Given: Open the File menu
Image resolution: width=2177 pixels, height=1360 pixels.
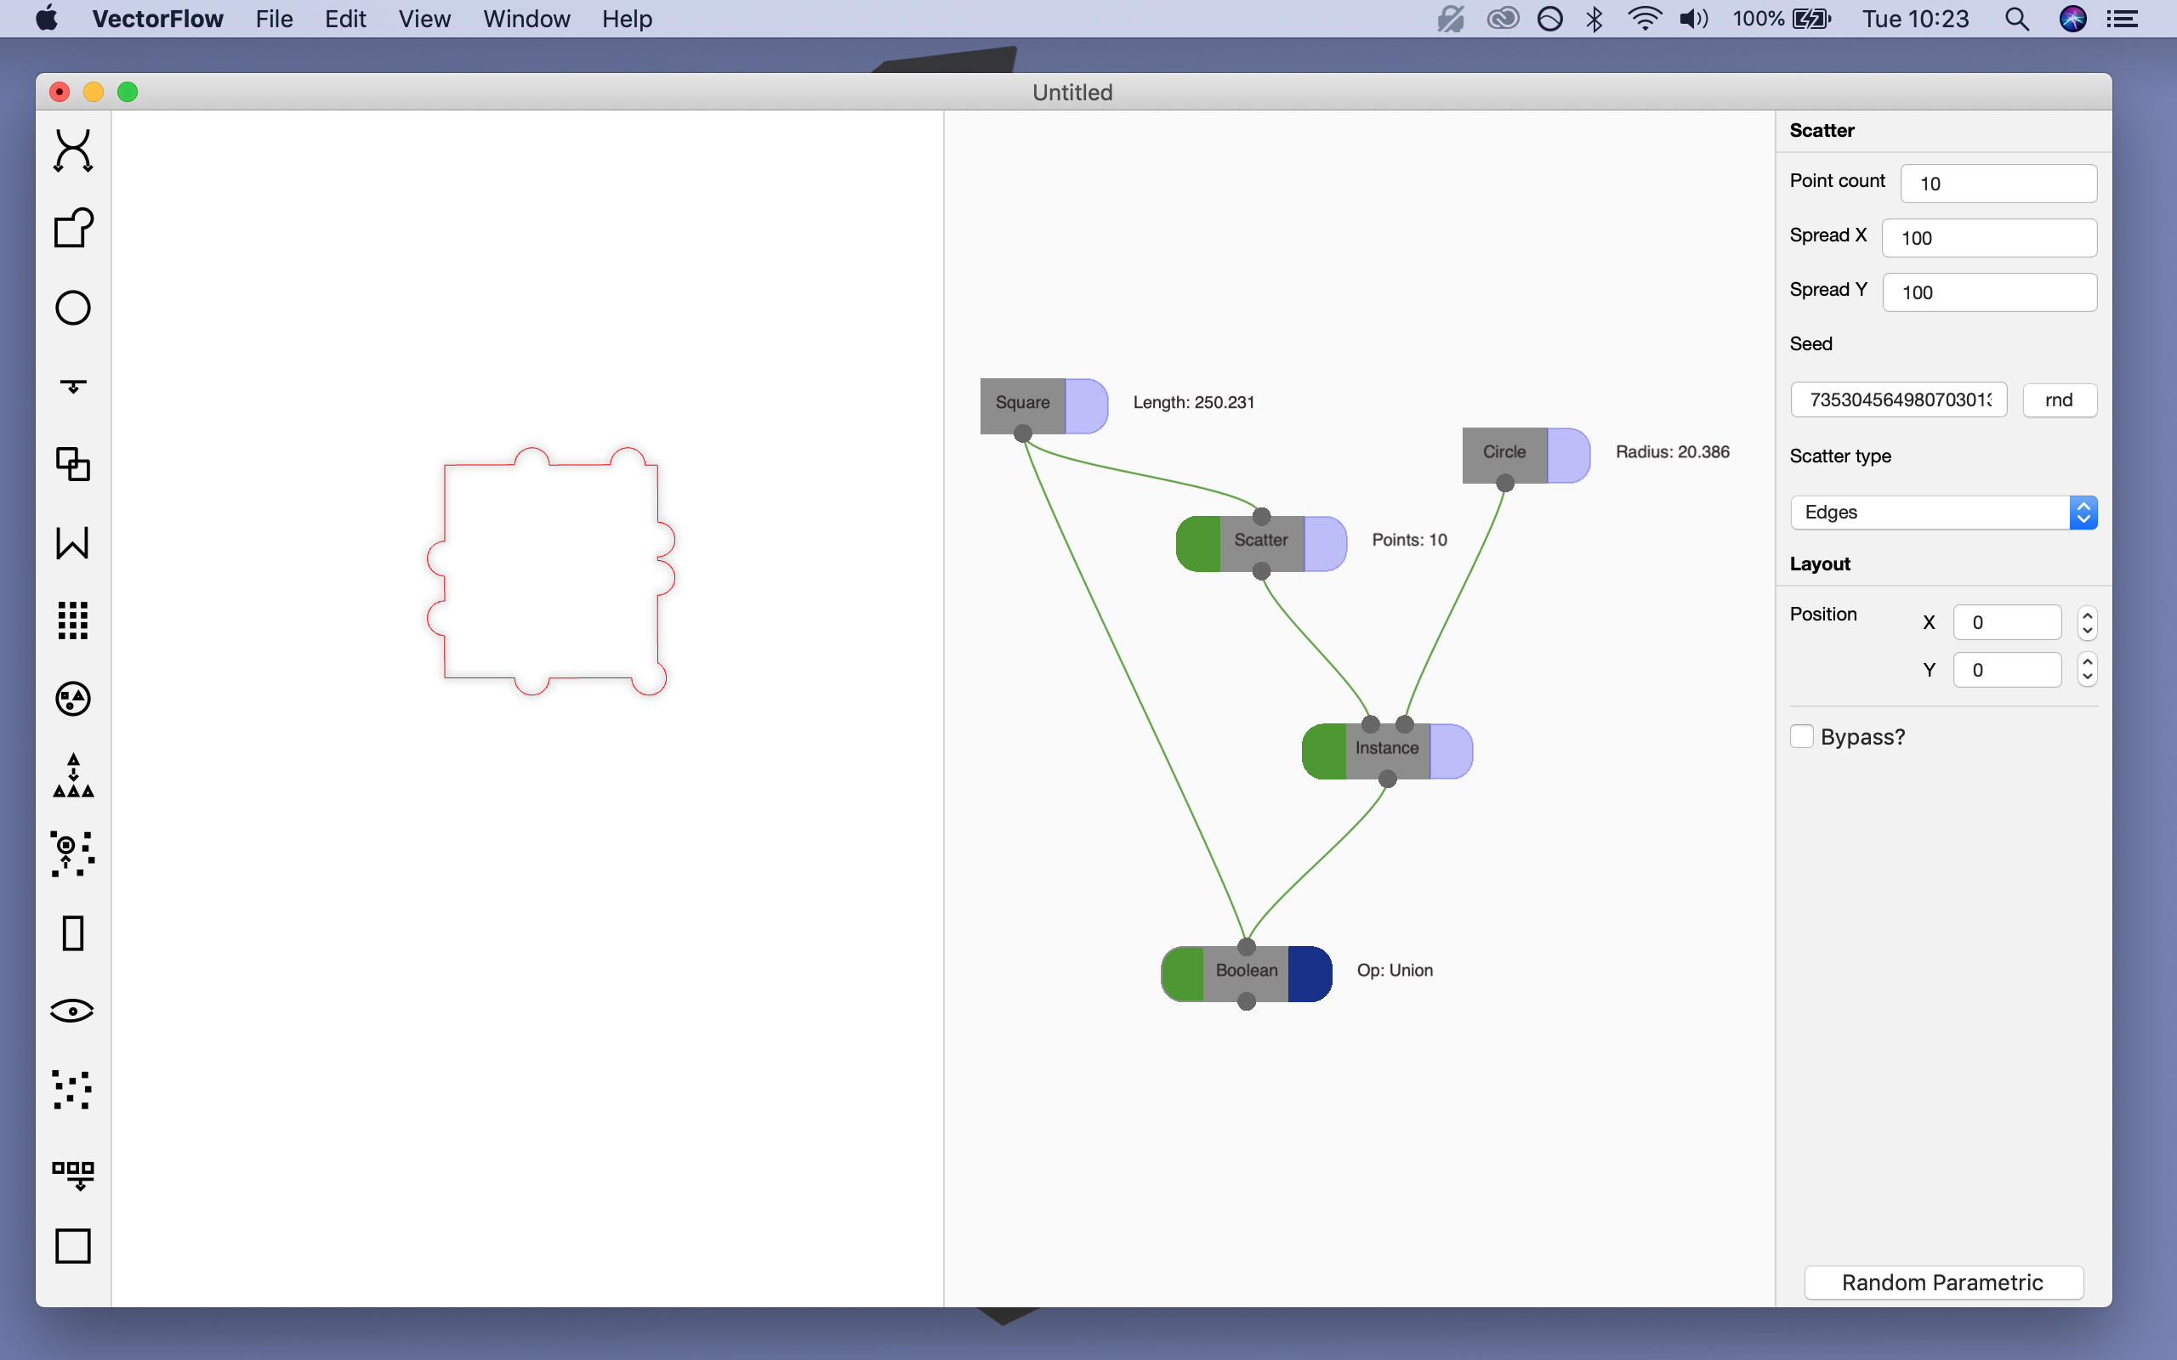Looking at the screenshot, I should (274, 19).
